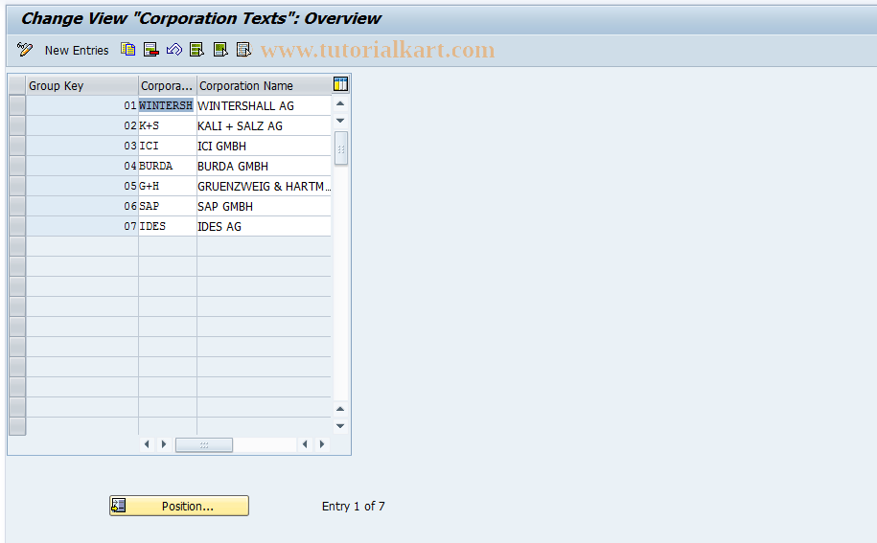The image size is (877, 543).
Task: Select row selector for IDES AG
Action: pos(17,226)
